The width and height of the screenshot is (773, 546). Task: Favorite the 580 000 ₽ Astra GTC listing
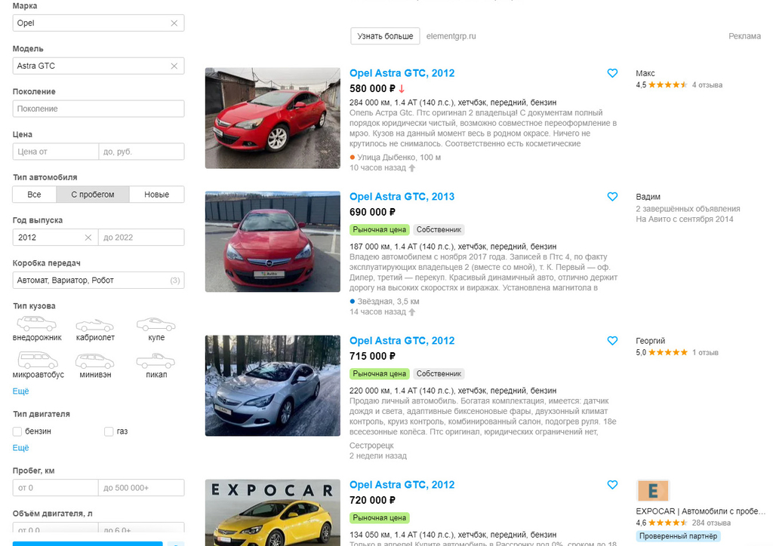pos(612,73)
